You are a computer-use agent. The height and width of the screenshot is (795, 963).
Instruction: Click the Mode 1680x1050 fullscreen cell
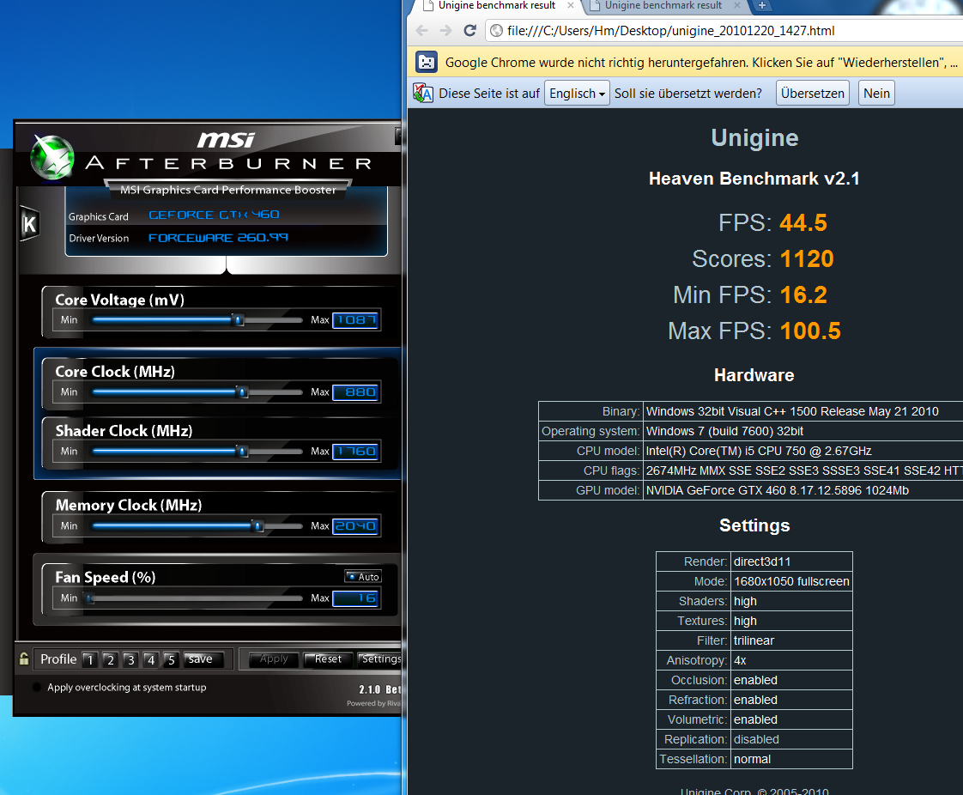click(x=791, y=581)
